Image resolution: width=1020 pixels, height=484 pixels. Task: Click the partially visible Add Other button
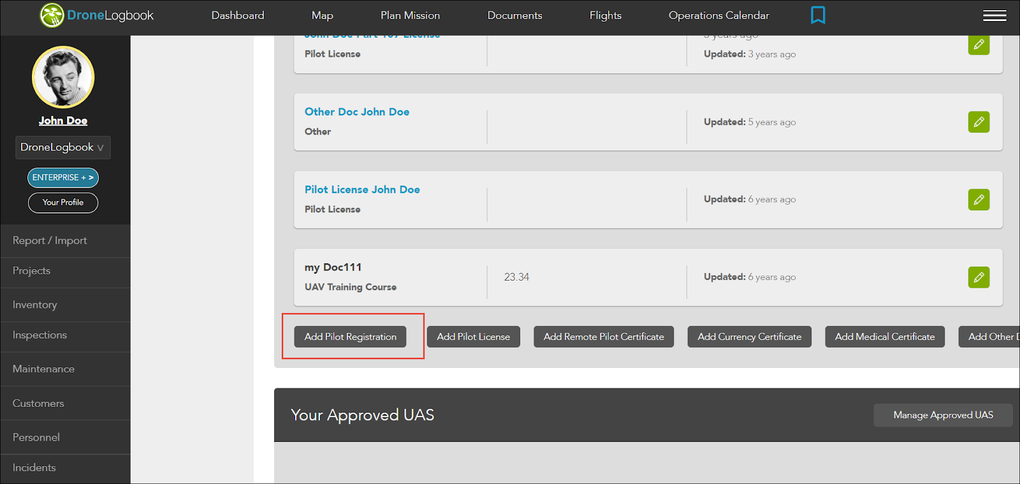pyautogui.click(x=990, y=337)
